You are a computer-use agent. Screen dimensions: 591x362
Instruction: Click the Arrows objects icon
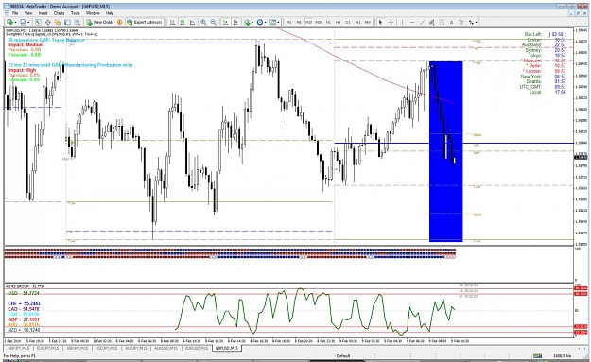click(471, 22)
